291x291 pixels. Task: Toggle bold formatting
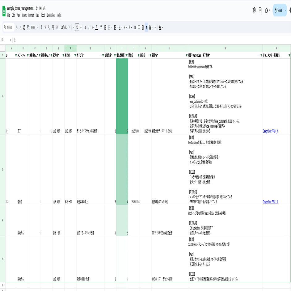(x=85, y=27)
